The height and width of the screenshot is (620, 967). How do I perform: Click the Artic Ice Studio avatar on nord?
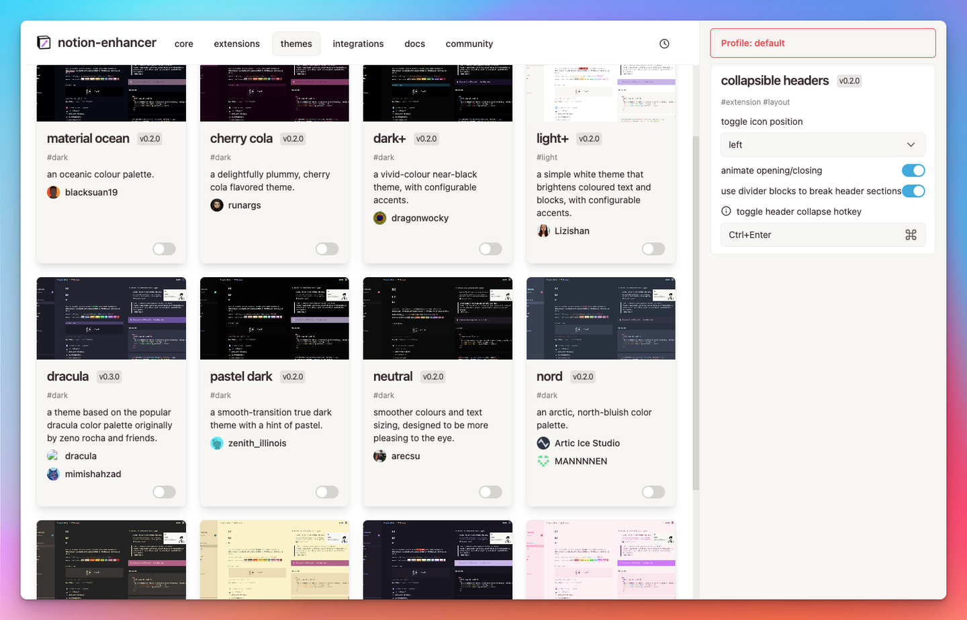point(543,443)
